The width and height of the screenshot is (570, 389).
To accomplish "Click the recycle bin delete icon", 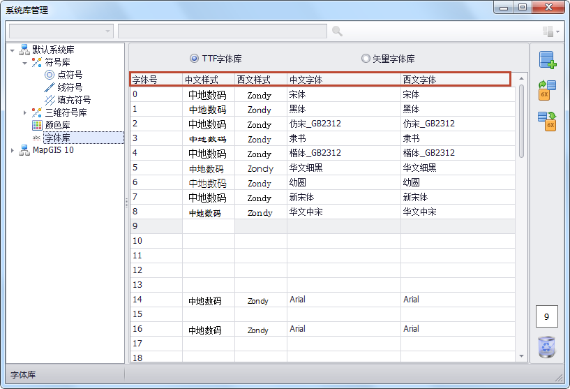I will [547, 346].
